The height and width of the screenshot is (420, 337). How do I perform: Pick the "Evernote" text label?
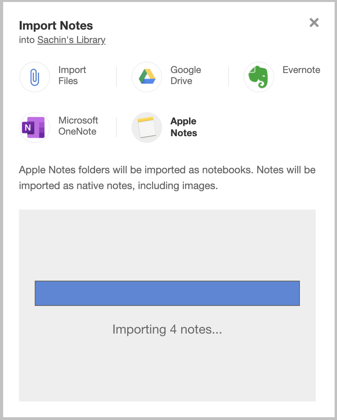point(301,70)
